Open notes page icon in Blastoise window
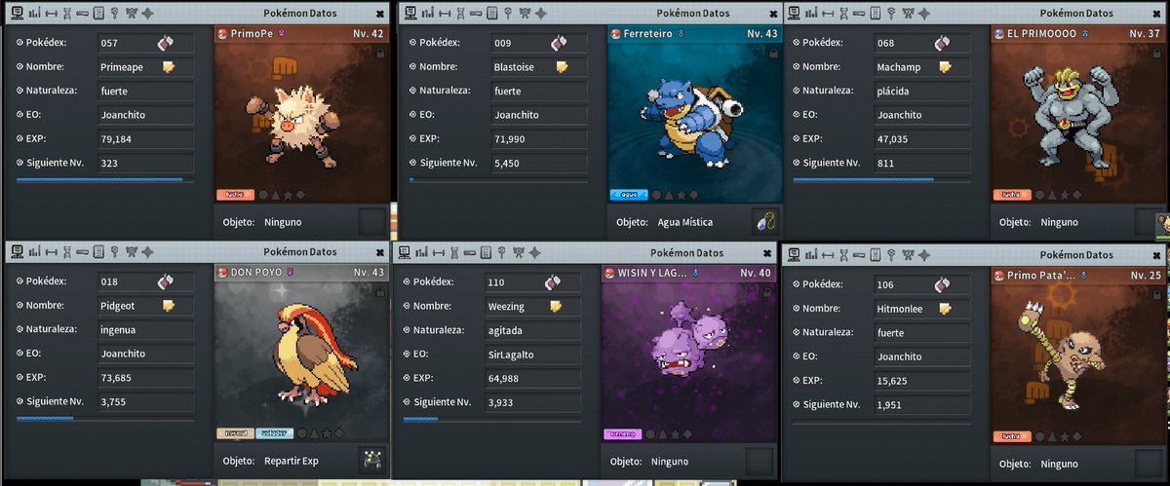The height and width of the screenshot is (486, 1170). pos(492,13)
